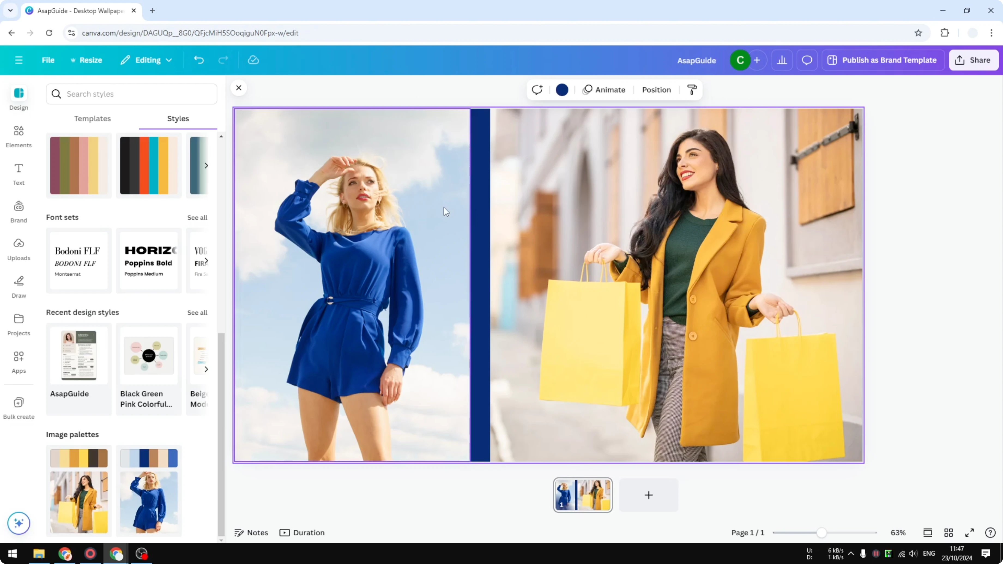Image resolution: width=1003 pixels, height=564 pixels.
Task: Open the Position menu
Action: [656, 90]
